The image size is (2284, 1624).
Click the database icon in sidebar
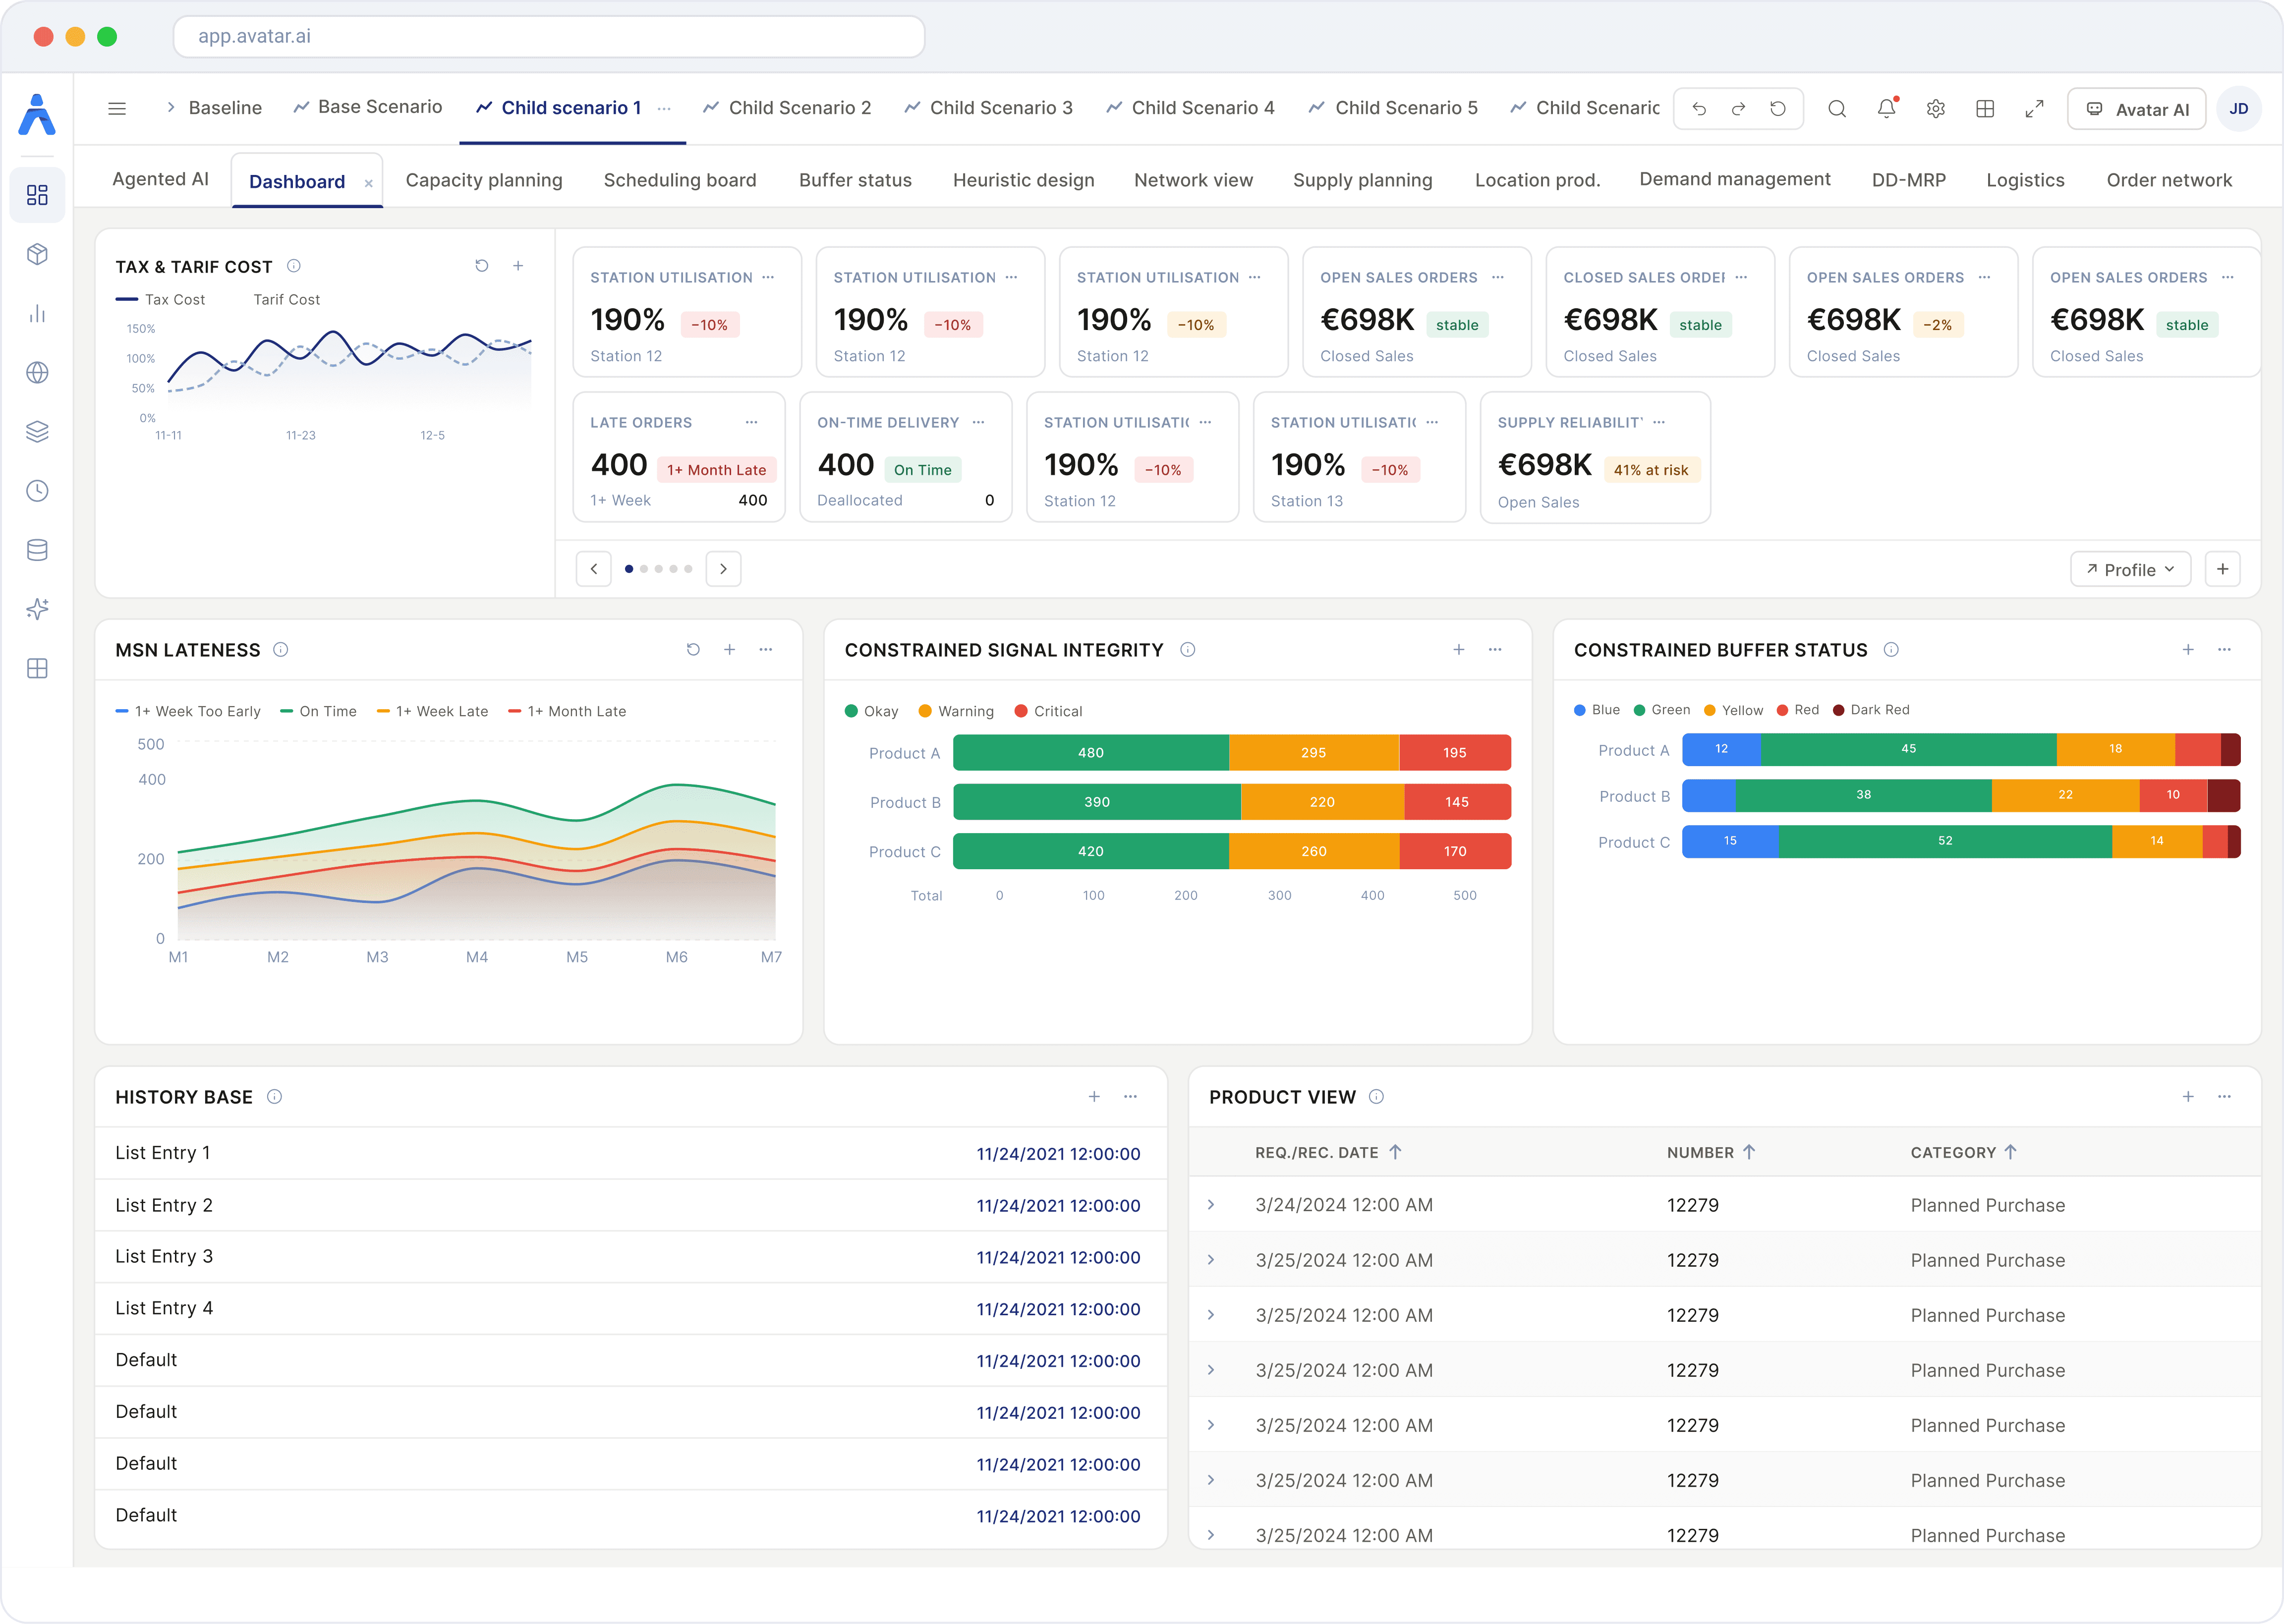coord(37,550)
